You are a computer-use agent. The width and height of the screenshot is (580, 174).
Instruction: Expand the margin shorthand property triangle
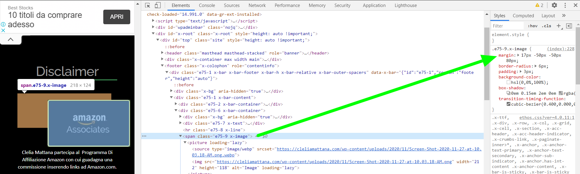(x=518, y=55)
